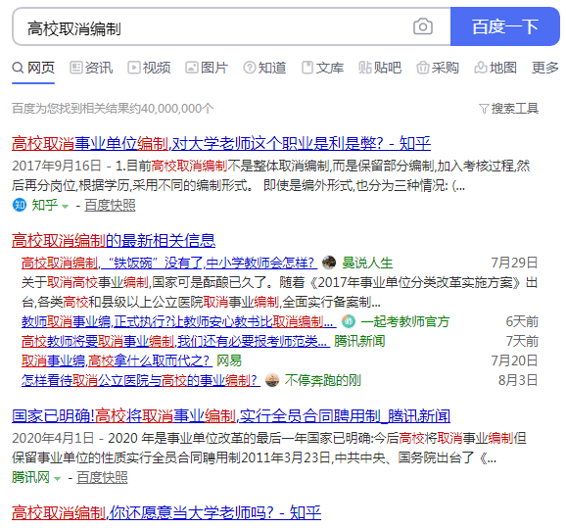The width and height of the screenshot is (566, 528).
Task: Expand the dropdown arrow next to 腾讯网
Action: (x=57, y=478)
